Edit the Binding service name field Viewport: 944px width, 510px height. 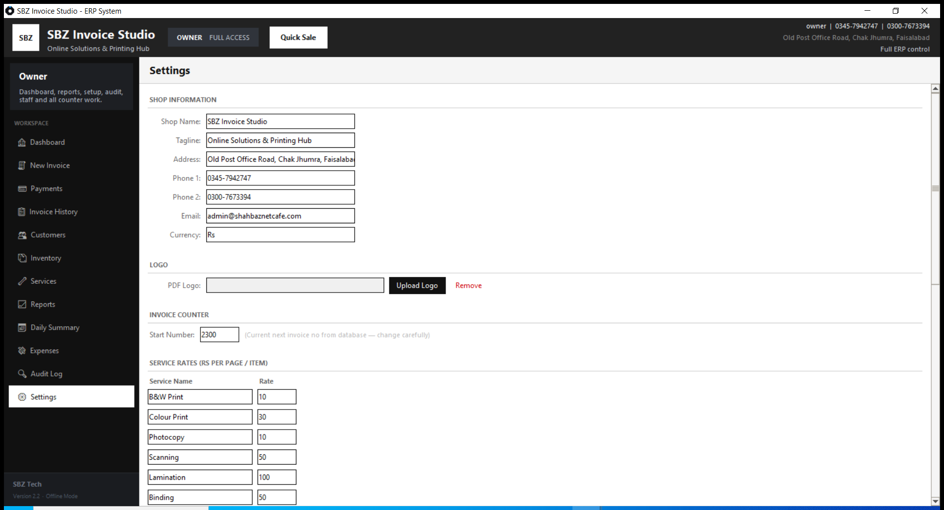pos(200,497)
